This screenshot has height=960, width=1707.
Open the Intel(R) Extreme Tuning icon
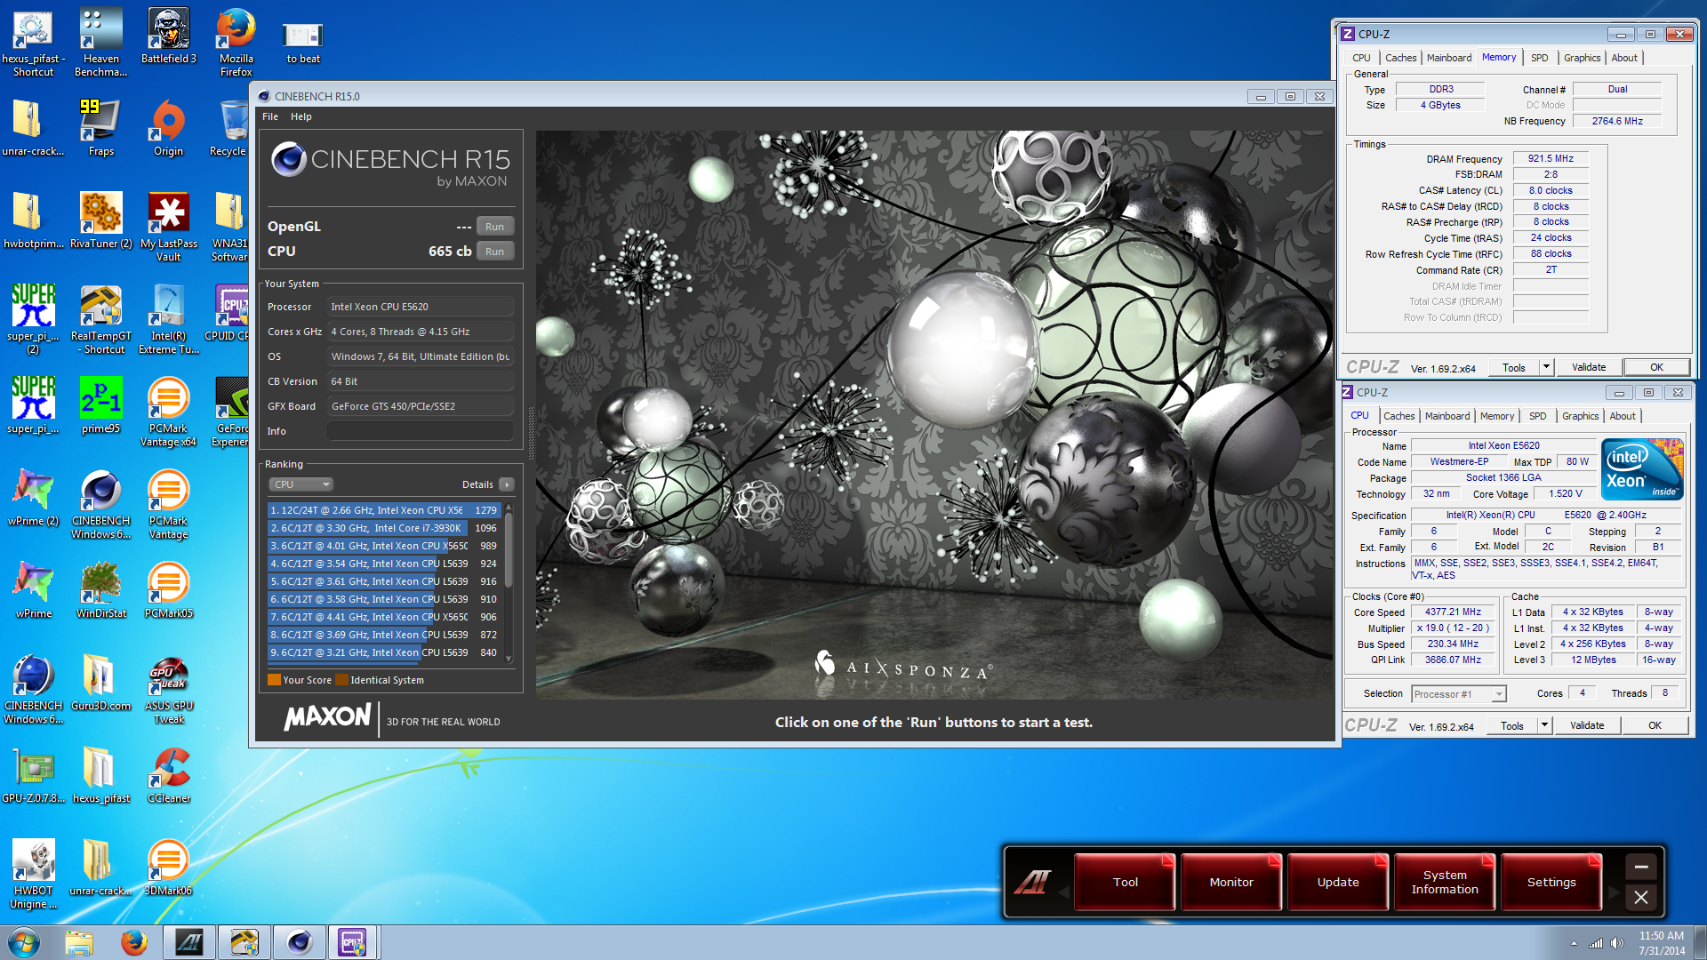click(169, 319)
